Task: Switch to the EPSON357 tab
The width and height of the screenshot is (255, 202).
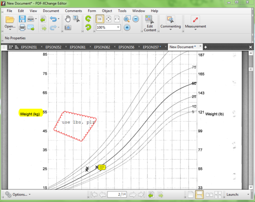Action: (x=151, y=47)
